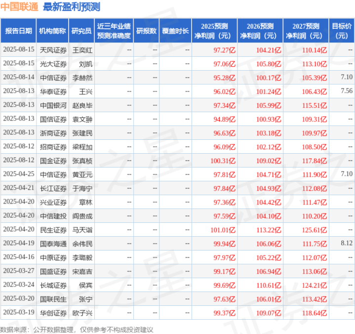Click the 2026预测净利润 column header
Image resolution: width=355 pixels, height=334 pixels.
260,31
